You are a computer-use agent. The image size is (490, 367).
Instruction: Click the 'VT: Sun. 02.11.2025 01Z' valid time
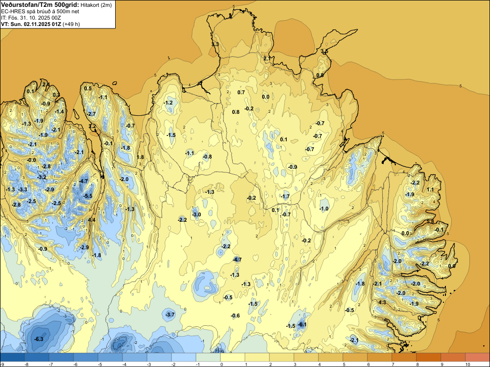(x=31, y=24)
